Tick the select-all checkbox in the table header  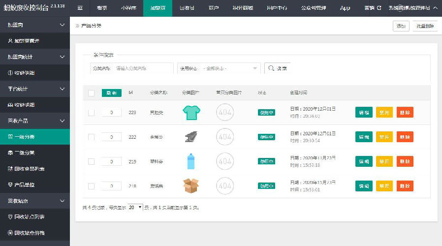click(x=92, y=93)
